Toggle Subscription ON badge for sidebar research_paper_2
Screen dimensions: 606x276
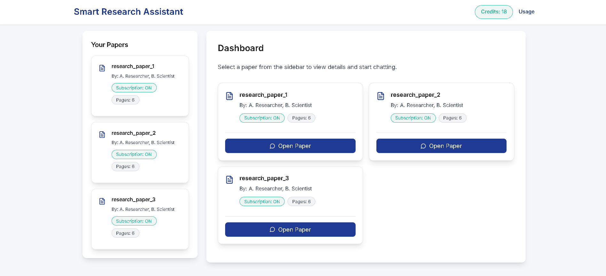point(134,154)
